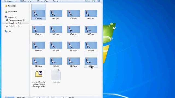Open the Упорядочить dropdown menu

click(x=10, y=1)
